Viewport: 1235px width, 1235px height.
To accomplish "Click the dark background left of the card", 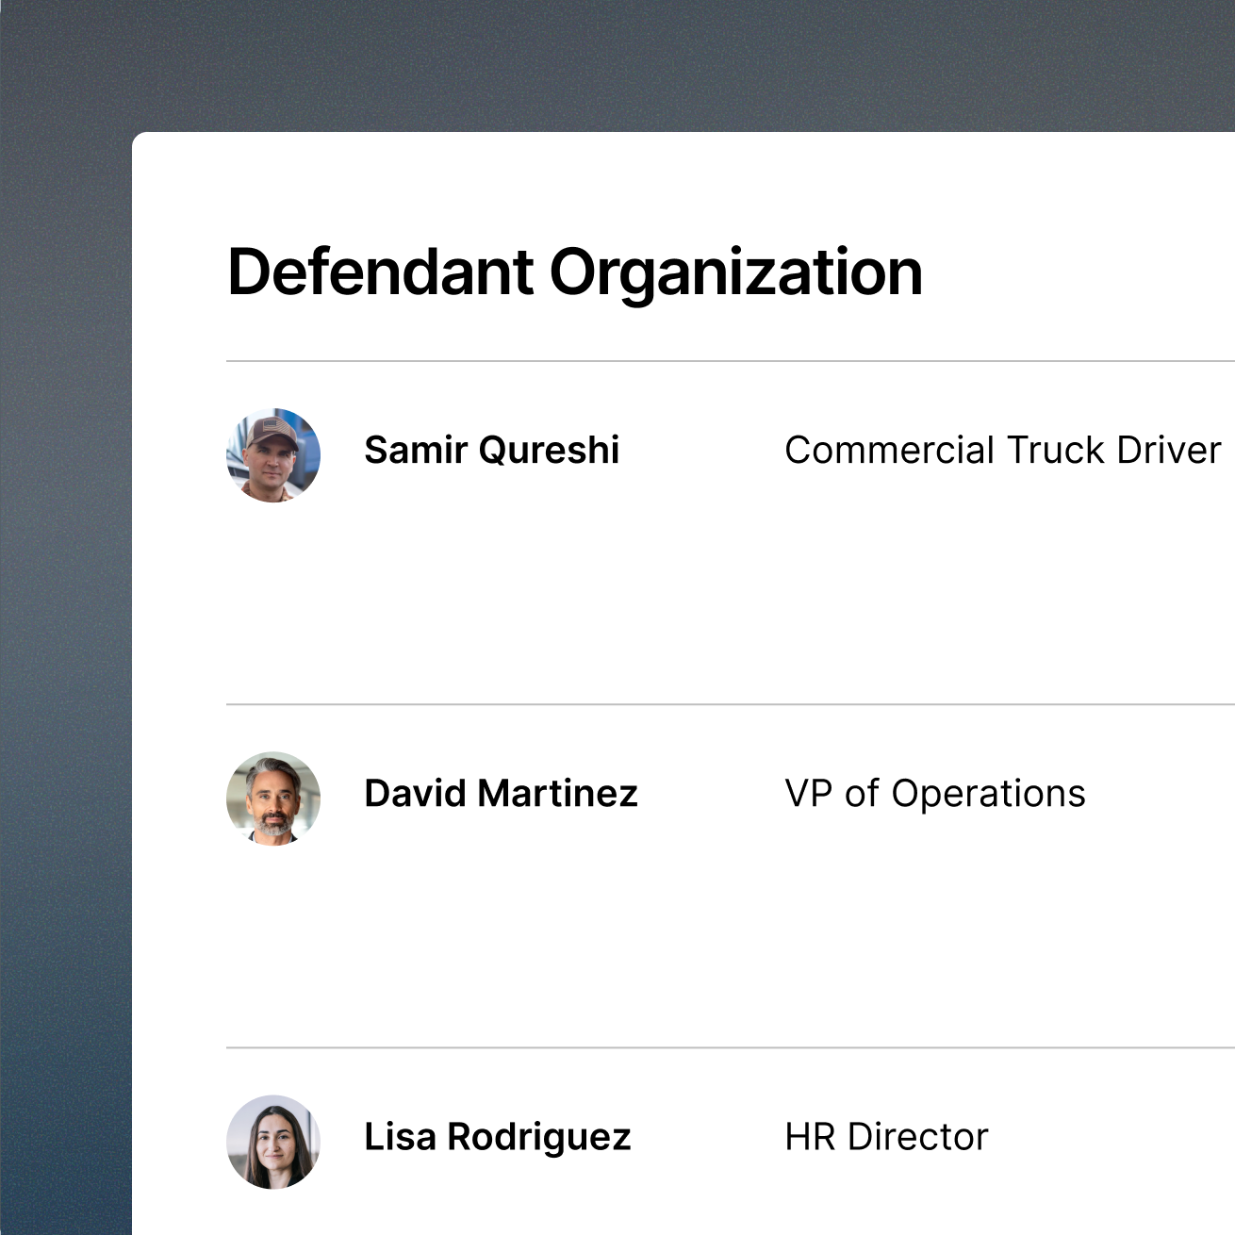I will coord(66,660).
